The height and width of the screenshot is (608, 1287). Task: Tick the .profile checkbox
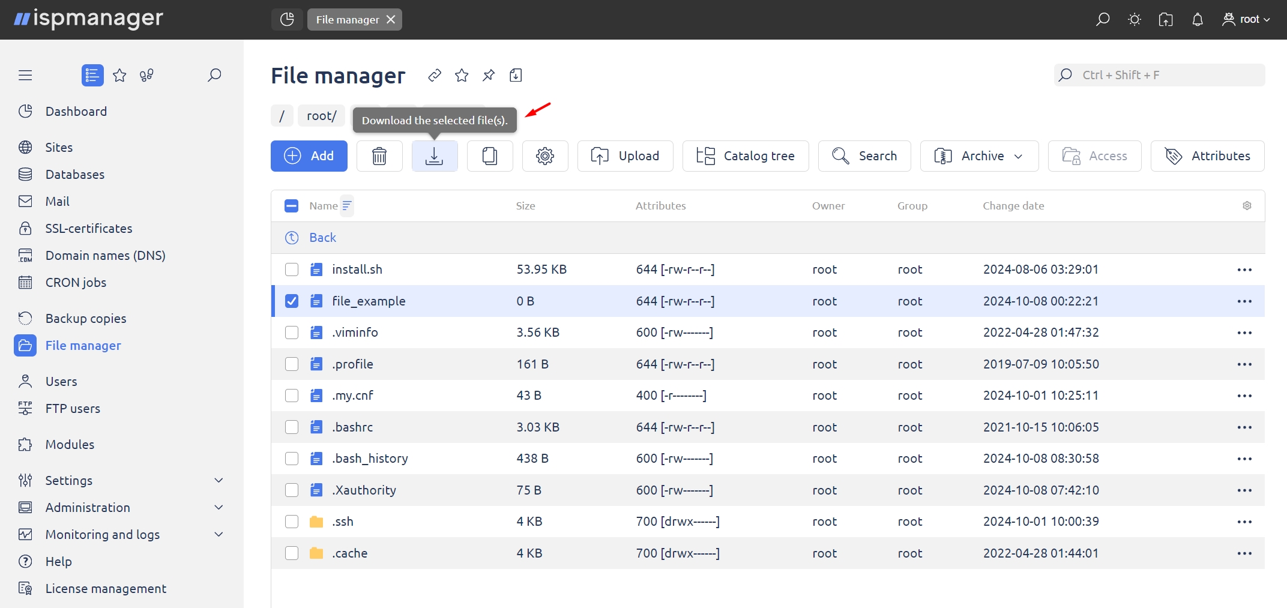(292, 364)
